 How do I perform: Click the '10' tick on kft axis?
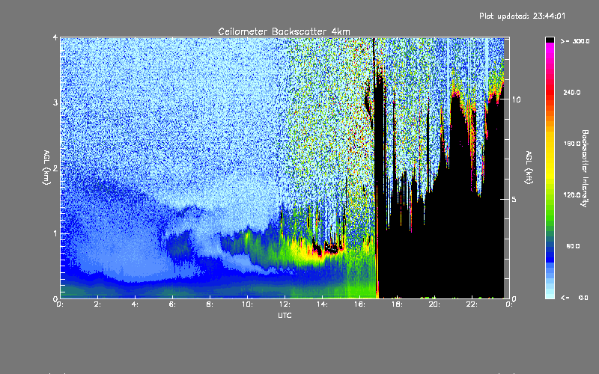click(516, 99)
